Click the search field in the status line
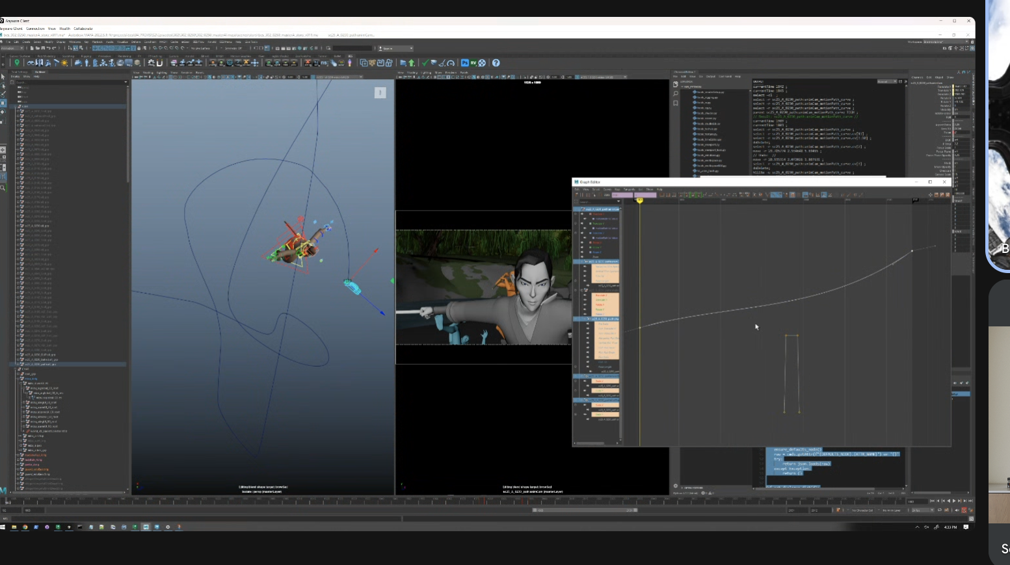Screen dimensions: 1010x565 tap(351, 48)
